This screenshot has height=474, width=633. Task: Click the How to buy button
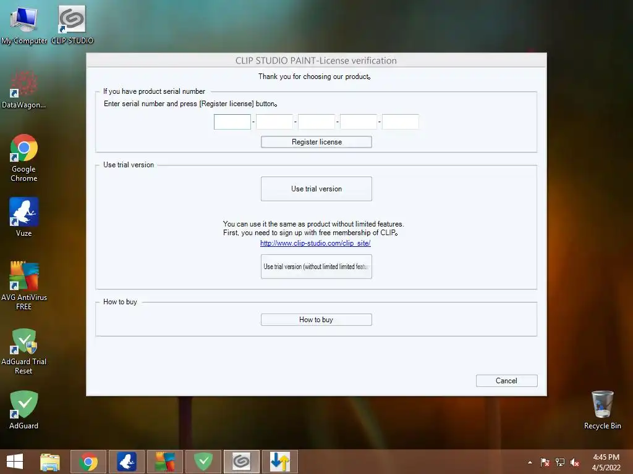click(x=316, y=320)
